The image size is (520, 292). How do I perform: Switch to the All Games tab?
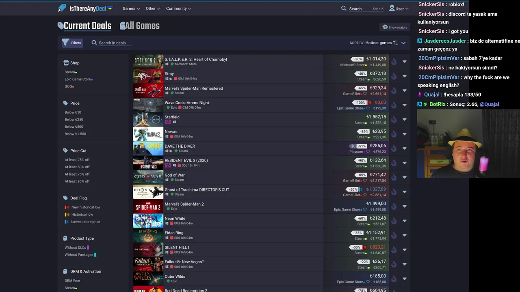click(139, 26)
